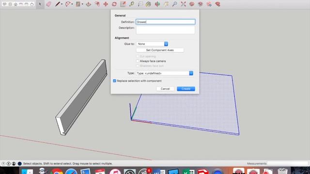This screenshot has width=310, height=174.
Task: Click the status text 'Select objects. Shift to extend select.'
Action: tap(47, 163)
